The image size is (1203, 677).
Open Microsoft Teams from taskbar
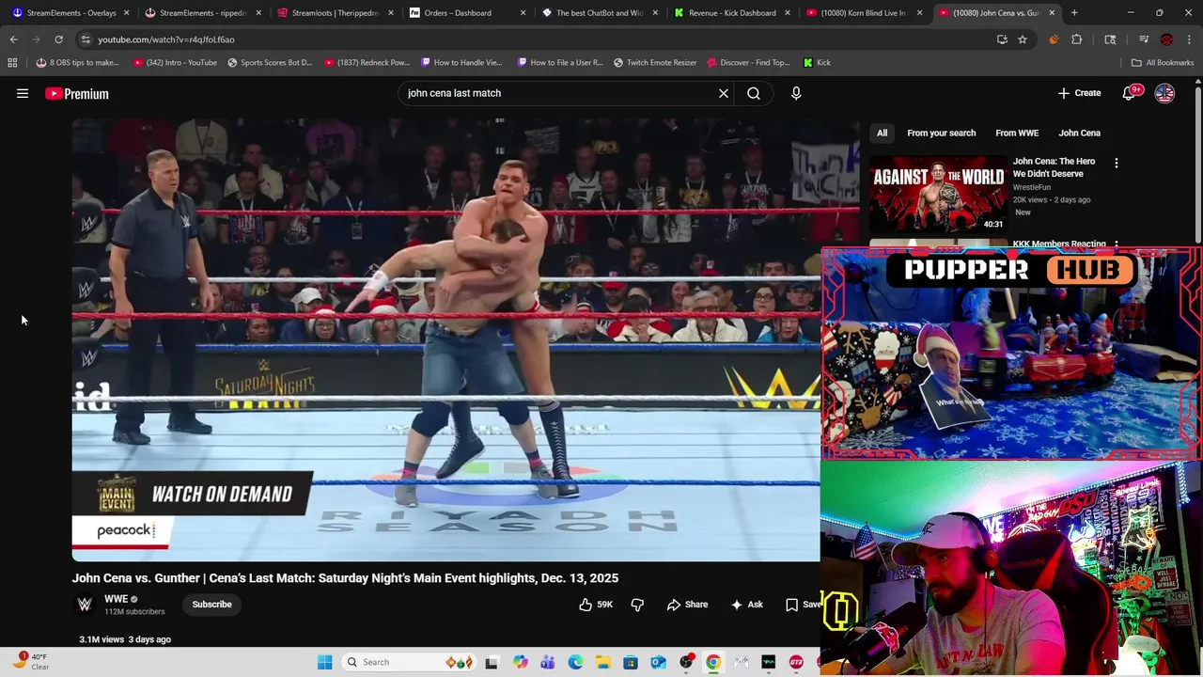click(547, 662)
